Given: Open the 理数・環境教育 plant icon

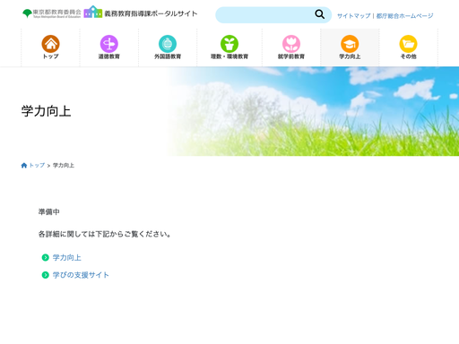Looking at the screenshot, I should point(229,44).
